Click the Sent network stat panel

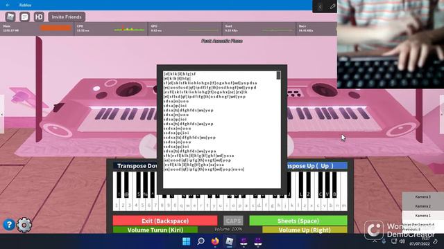point(259,28)
